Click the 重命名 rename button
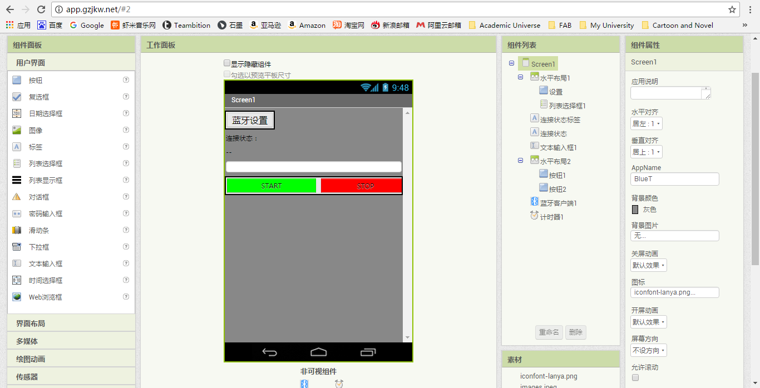This screenshot has width=760, height=388. [x=549, y=332]
